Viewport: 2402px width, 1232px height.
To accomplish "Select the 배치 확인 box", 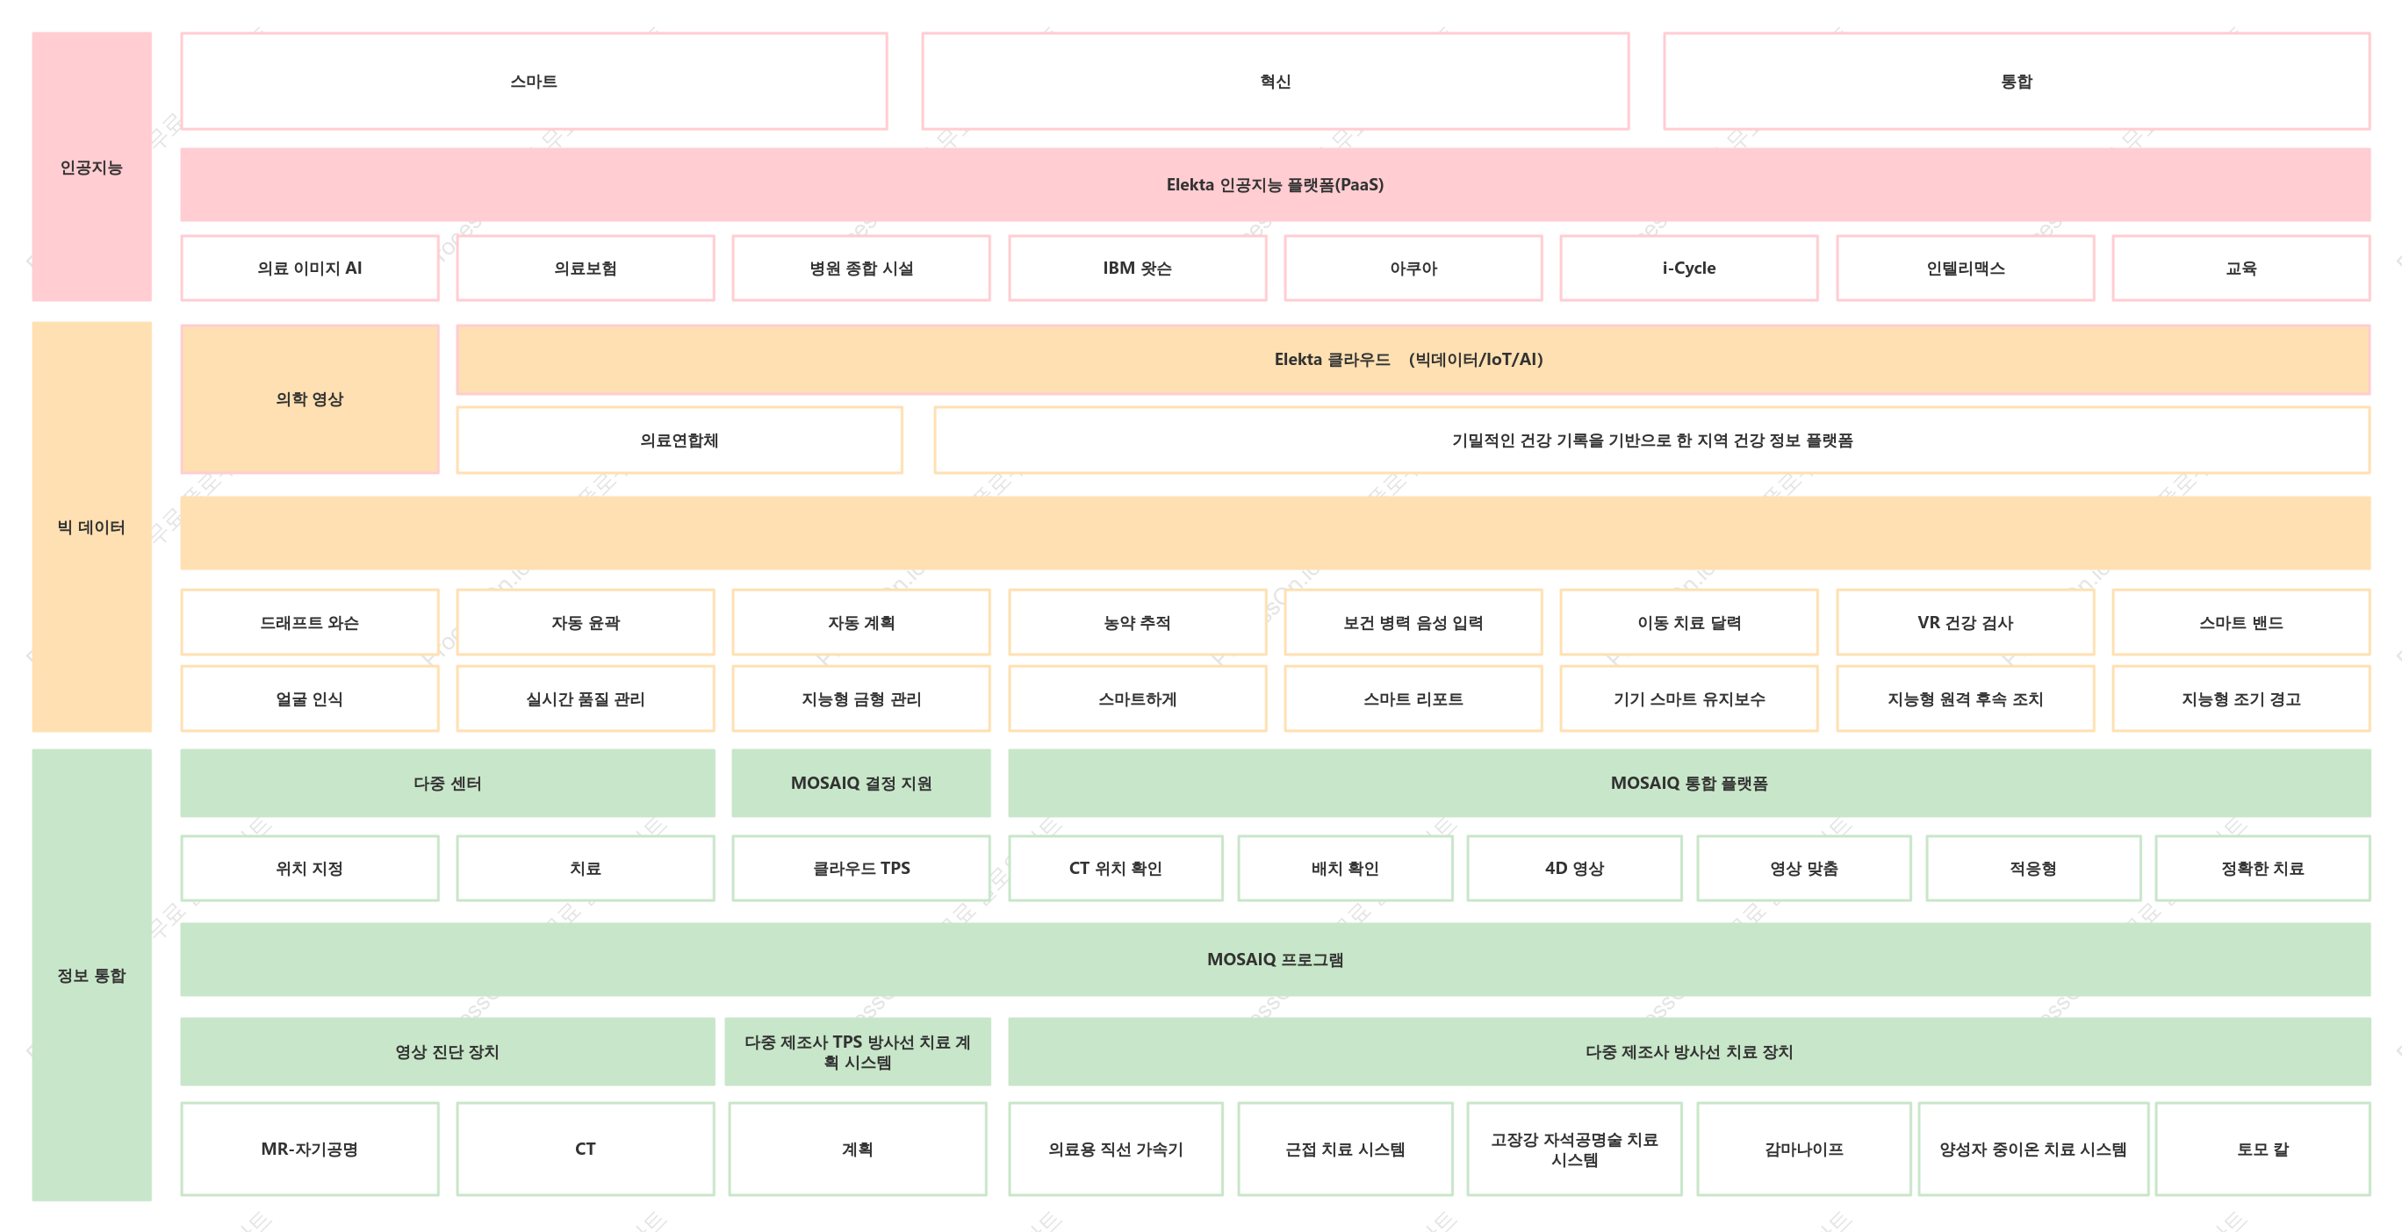I will [x=1345, y=869].
